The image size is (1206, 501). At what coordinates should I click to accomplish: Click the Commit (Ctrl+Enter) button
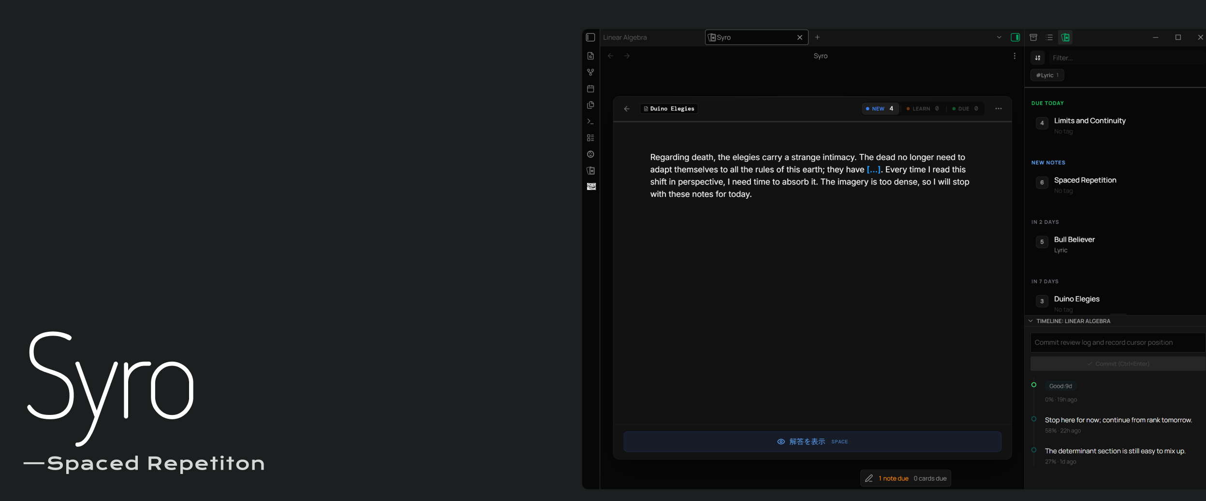(x=1118, y=364)
